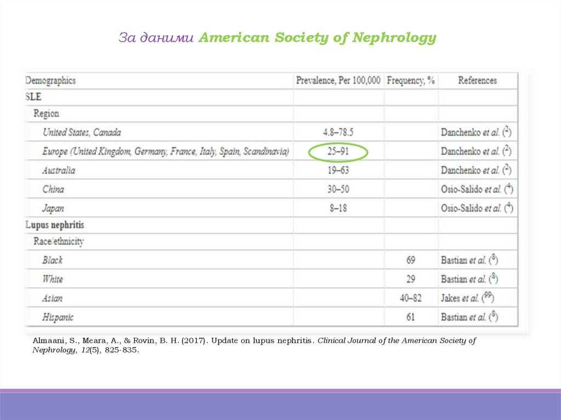Click the Danchenko reference in Europe row
The image size is (561, 420).
coord(476,151)
